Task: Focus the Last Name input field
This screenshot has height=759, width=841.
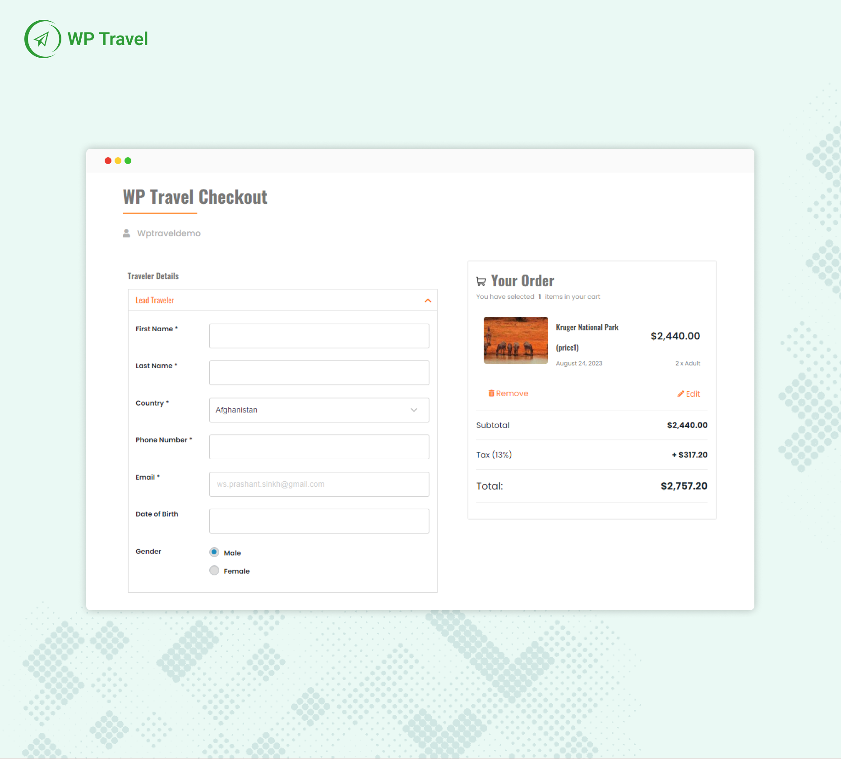Action: pos(319,373)
